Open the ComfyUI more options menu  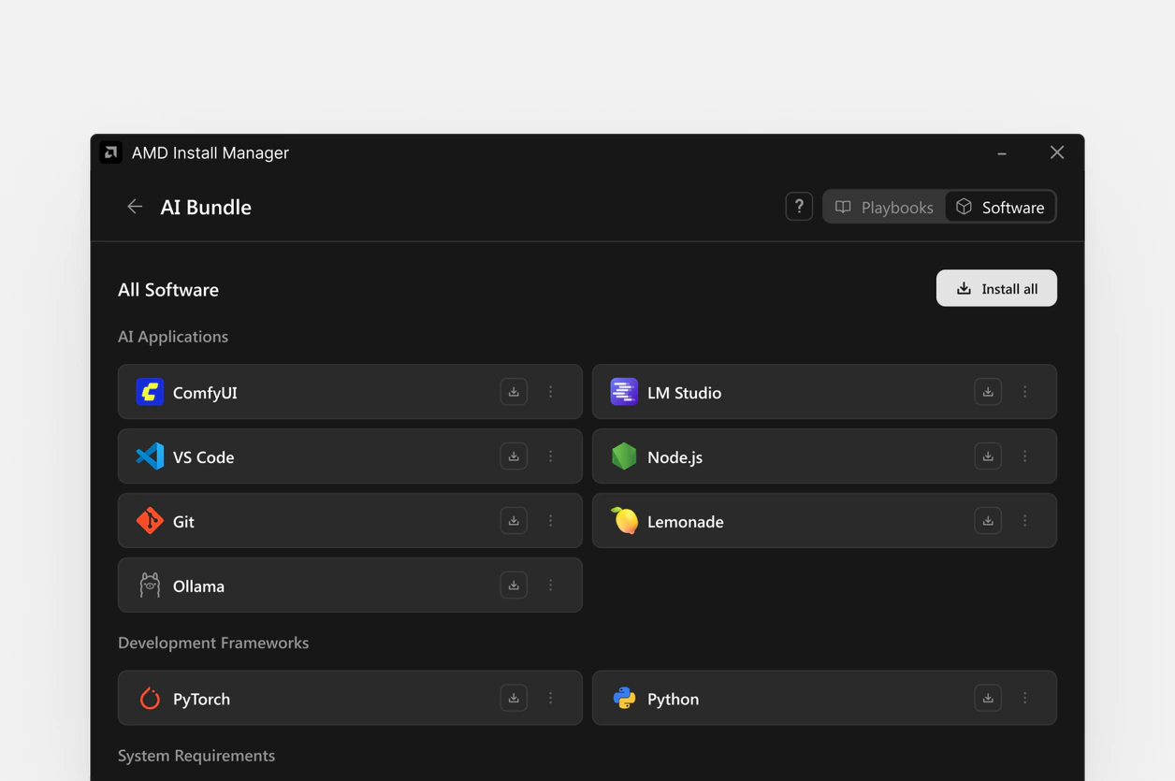tap(551, 392)
